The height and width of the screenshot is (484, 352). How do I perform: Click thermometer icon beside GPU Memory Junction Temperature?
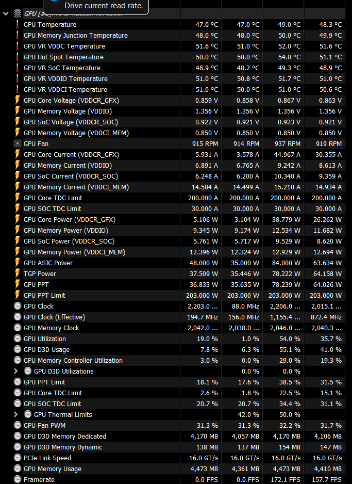pyautogui.click(x=17, y=35)
